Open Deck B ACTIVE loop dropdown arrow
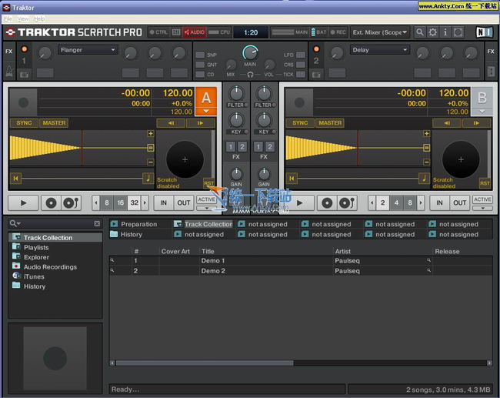 tap(483, 208)
